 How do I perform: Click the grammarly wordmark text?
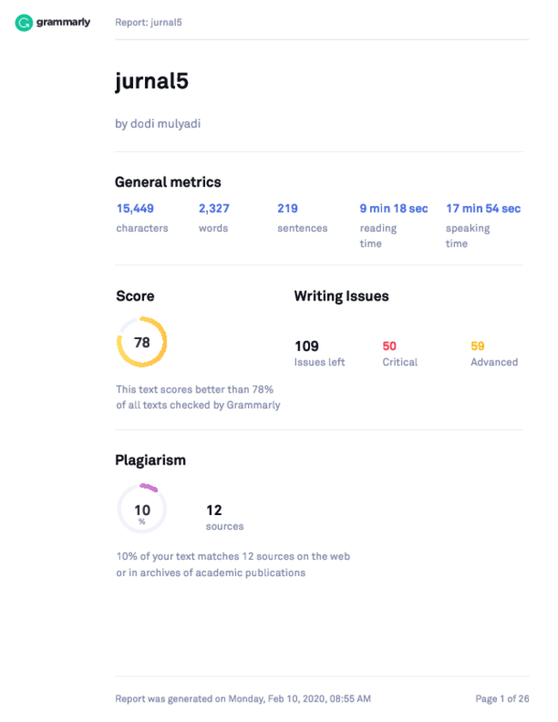(x=63, y=22)
